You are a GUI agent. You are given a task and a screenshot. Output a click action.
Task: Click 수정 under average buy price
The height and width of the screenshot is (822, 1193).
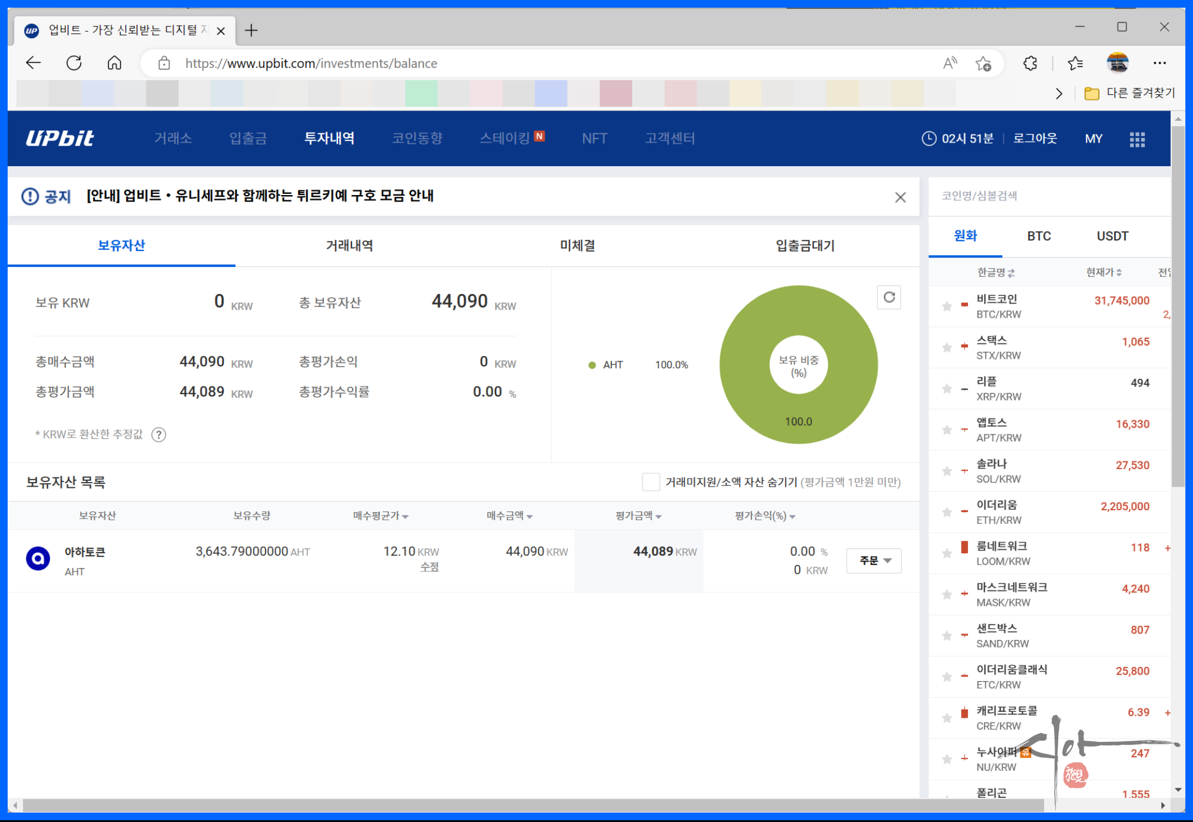[429, 567]
